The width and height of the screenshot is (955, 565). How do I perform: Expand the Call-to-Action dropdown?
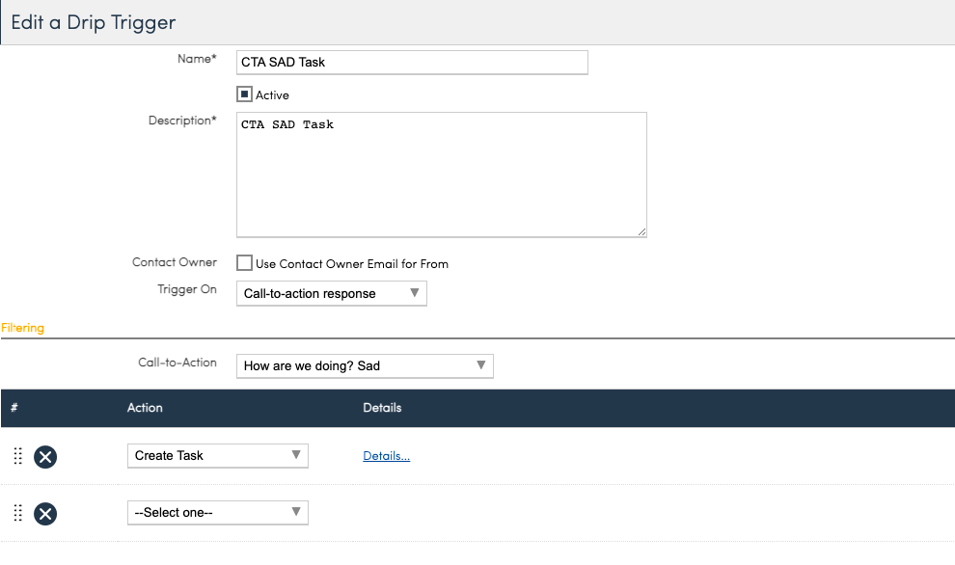365,365
